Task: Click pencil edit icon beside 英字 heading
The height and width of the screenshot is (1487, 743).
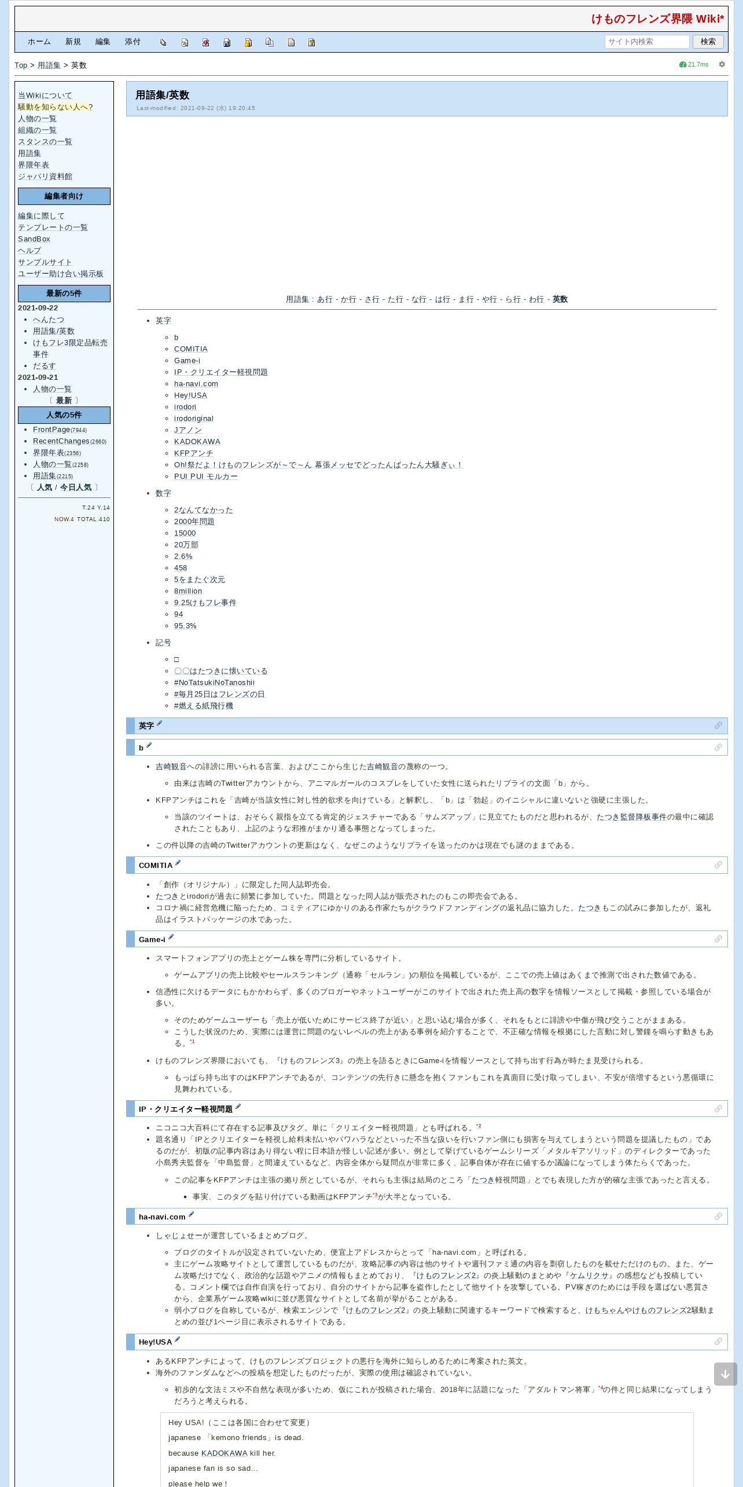Action: coord(160,723)
